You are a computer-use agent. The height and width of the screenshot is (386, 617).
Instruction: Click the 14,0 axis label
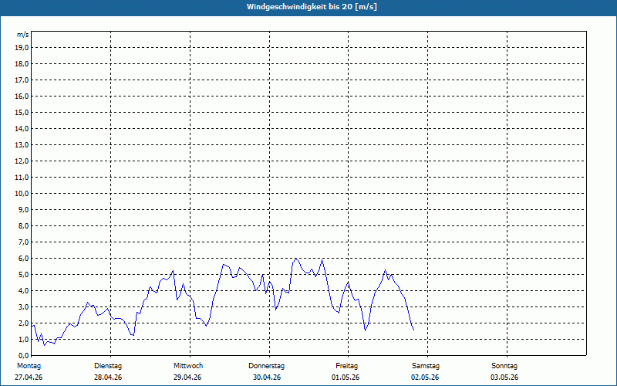pos(22,128)
